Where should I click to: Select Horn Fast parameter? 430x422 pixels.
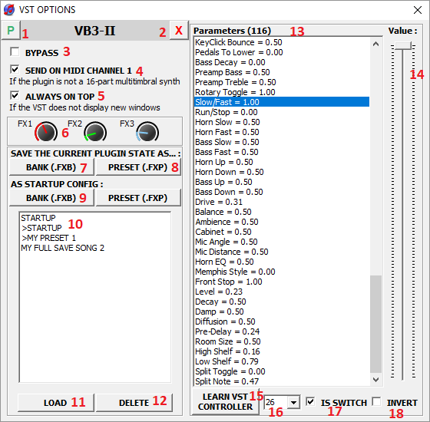(282, 132)
